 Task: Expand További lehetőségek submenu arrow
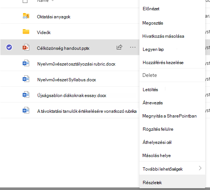point(200,168)
